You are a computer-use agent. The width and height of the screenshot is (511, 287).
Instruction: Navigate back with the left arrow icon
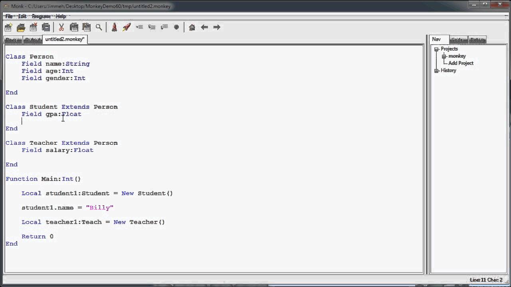[x=204, y=27]
